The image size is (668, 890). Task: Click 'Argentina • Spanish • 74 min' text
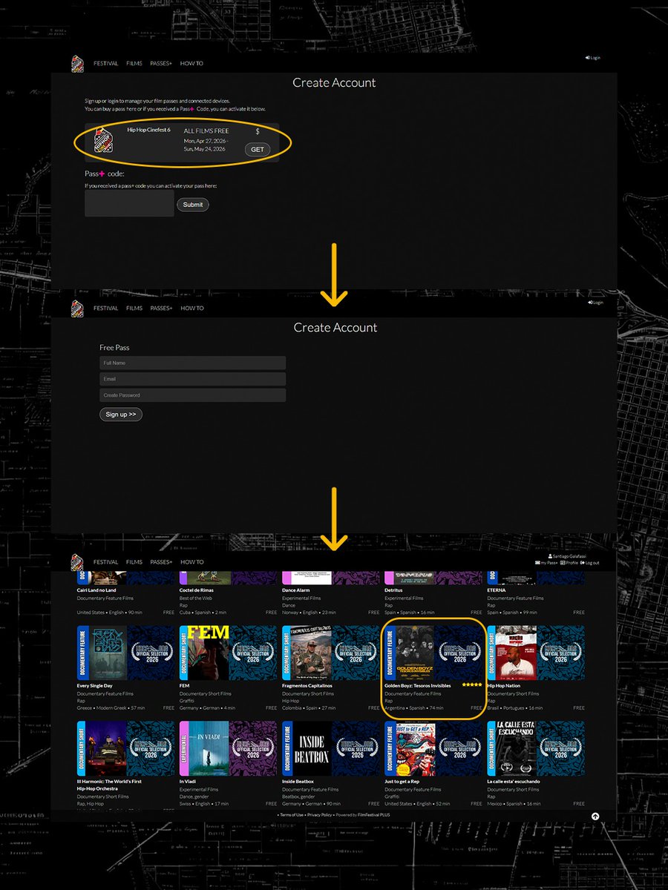tap(413, 708)
